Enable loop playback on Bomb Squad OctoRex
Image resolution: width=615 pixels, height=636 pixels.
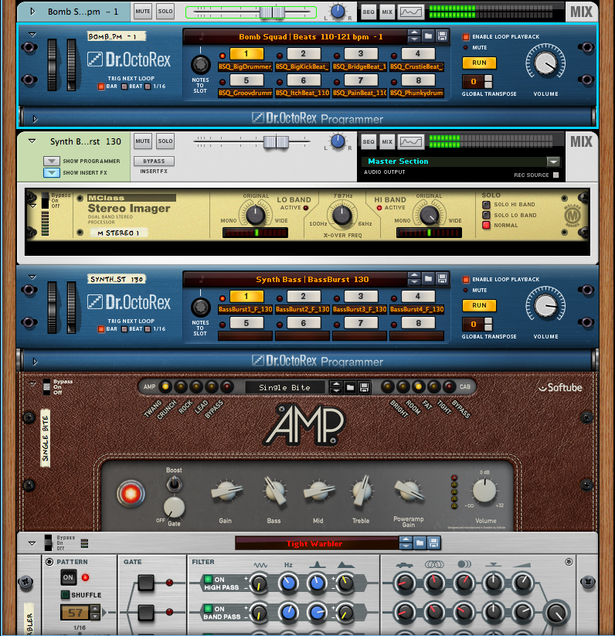466,37
